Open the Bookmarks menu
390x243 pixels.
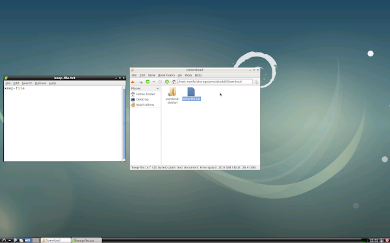[x=166, y=75]
